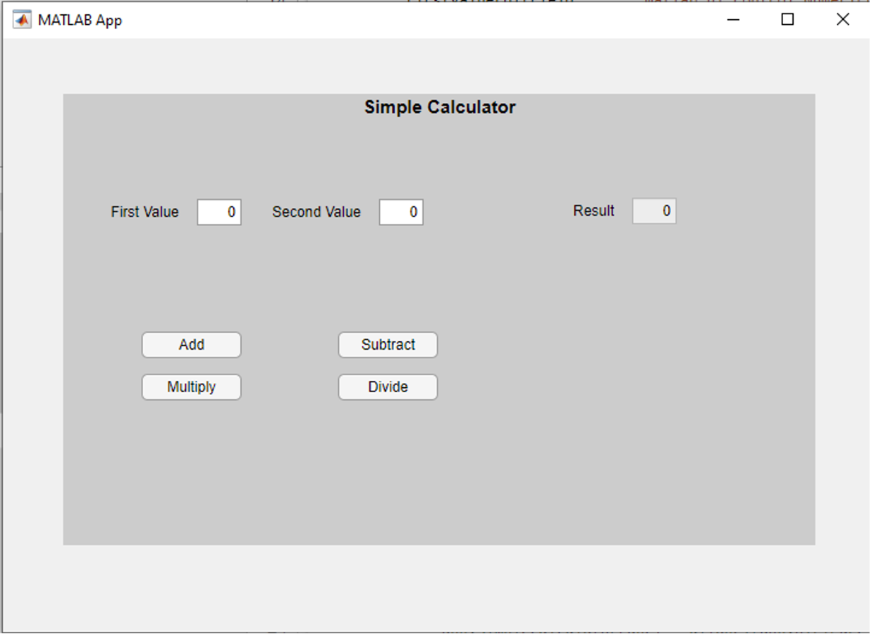Click the Divide button

(388, 387)
